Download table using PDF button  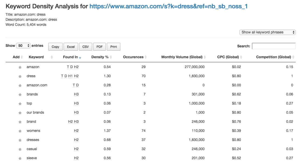pyautogui.click(x=99, y=47)
